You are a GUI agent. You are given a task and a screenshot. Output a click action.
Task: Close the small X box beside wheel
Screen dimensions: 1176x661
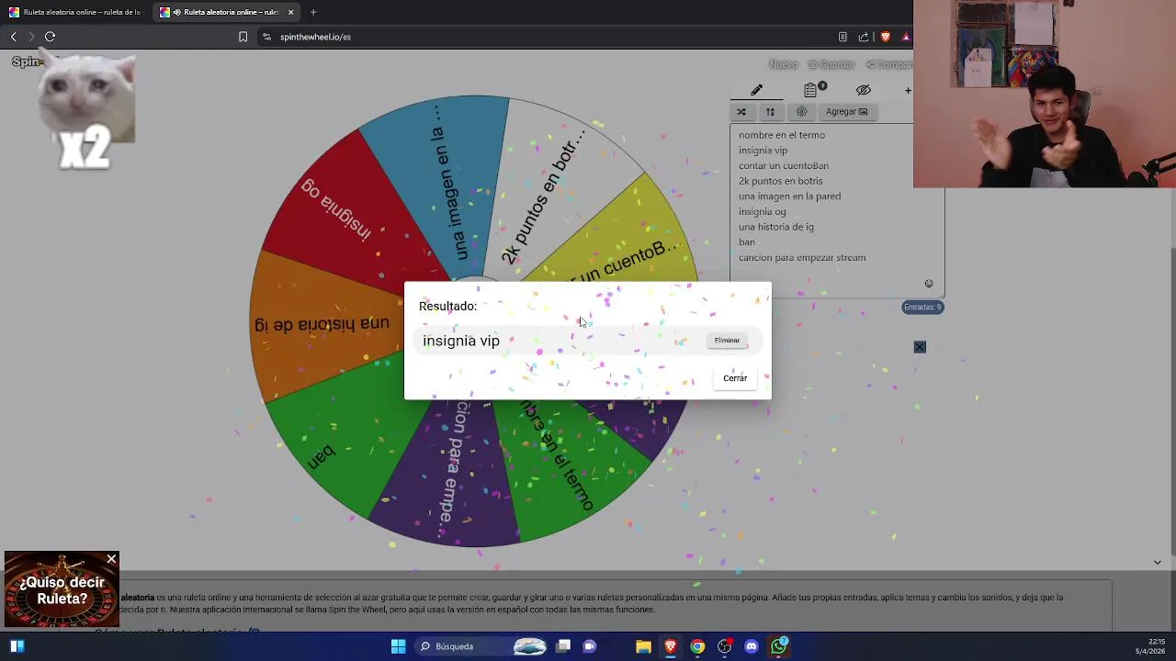(920, 347)
